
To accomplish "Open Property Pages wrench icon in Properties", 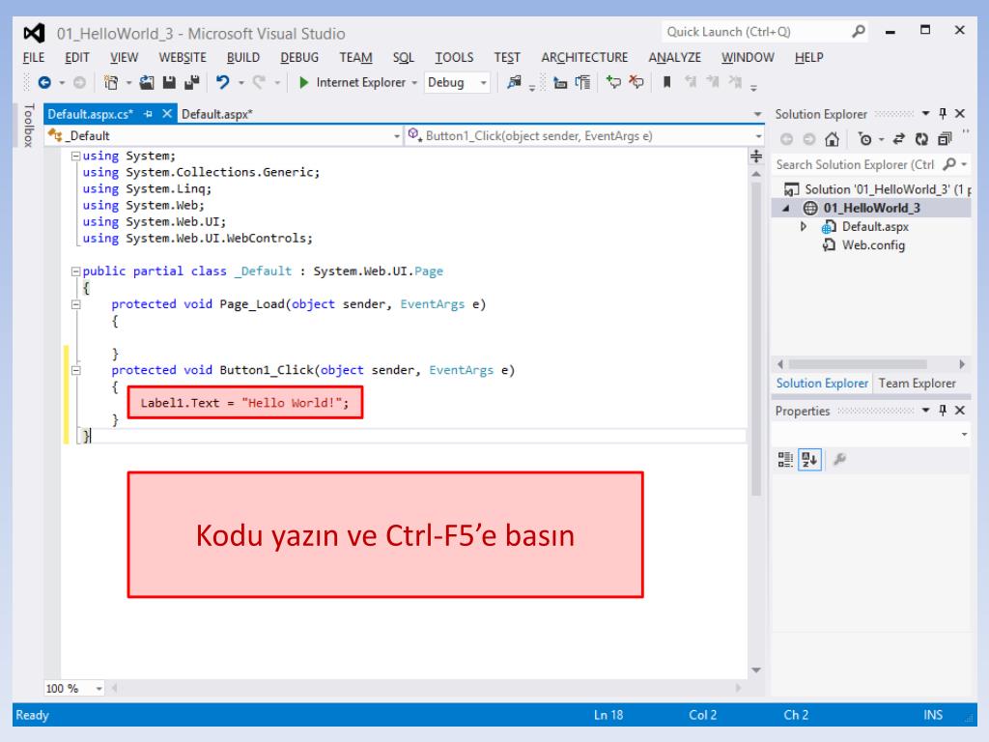I will (x=839, y=459).
